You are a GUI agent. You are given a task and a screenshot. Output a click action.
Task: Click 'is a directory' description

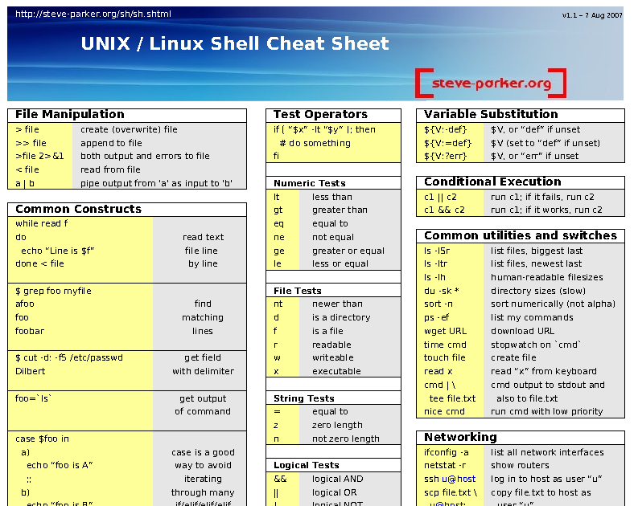(341, 317)
